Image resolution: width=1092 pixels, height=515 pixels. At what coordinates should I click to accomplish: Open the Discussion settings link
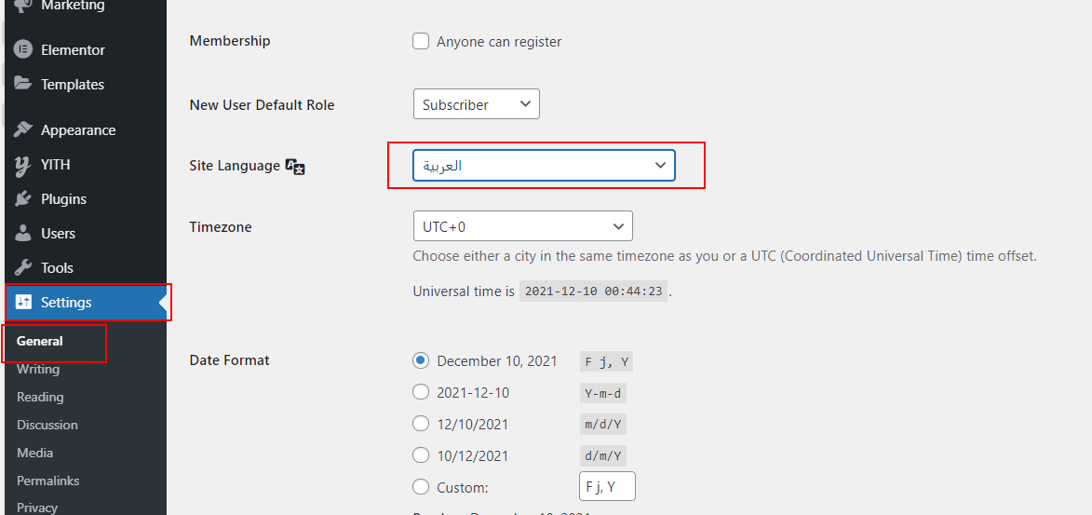click(47, 425)
